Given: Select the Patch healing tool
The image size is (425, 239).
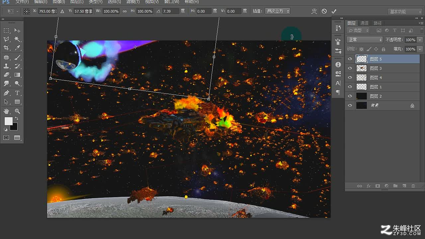Looking at the screenshot, I should click(x=6, y=57).
